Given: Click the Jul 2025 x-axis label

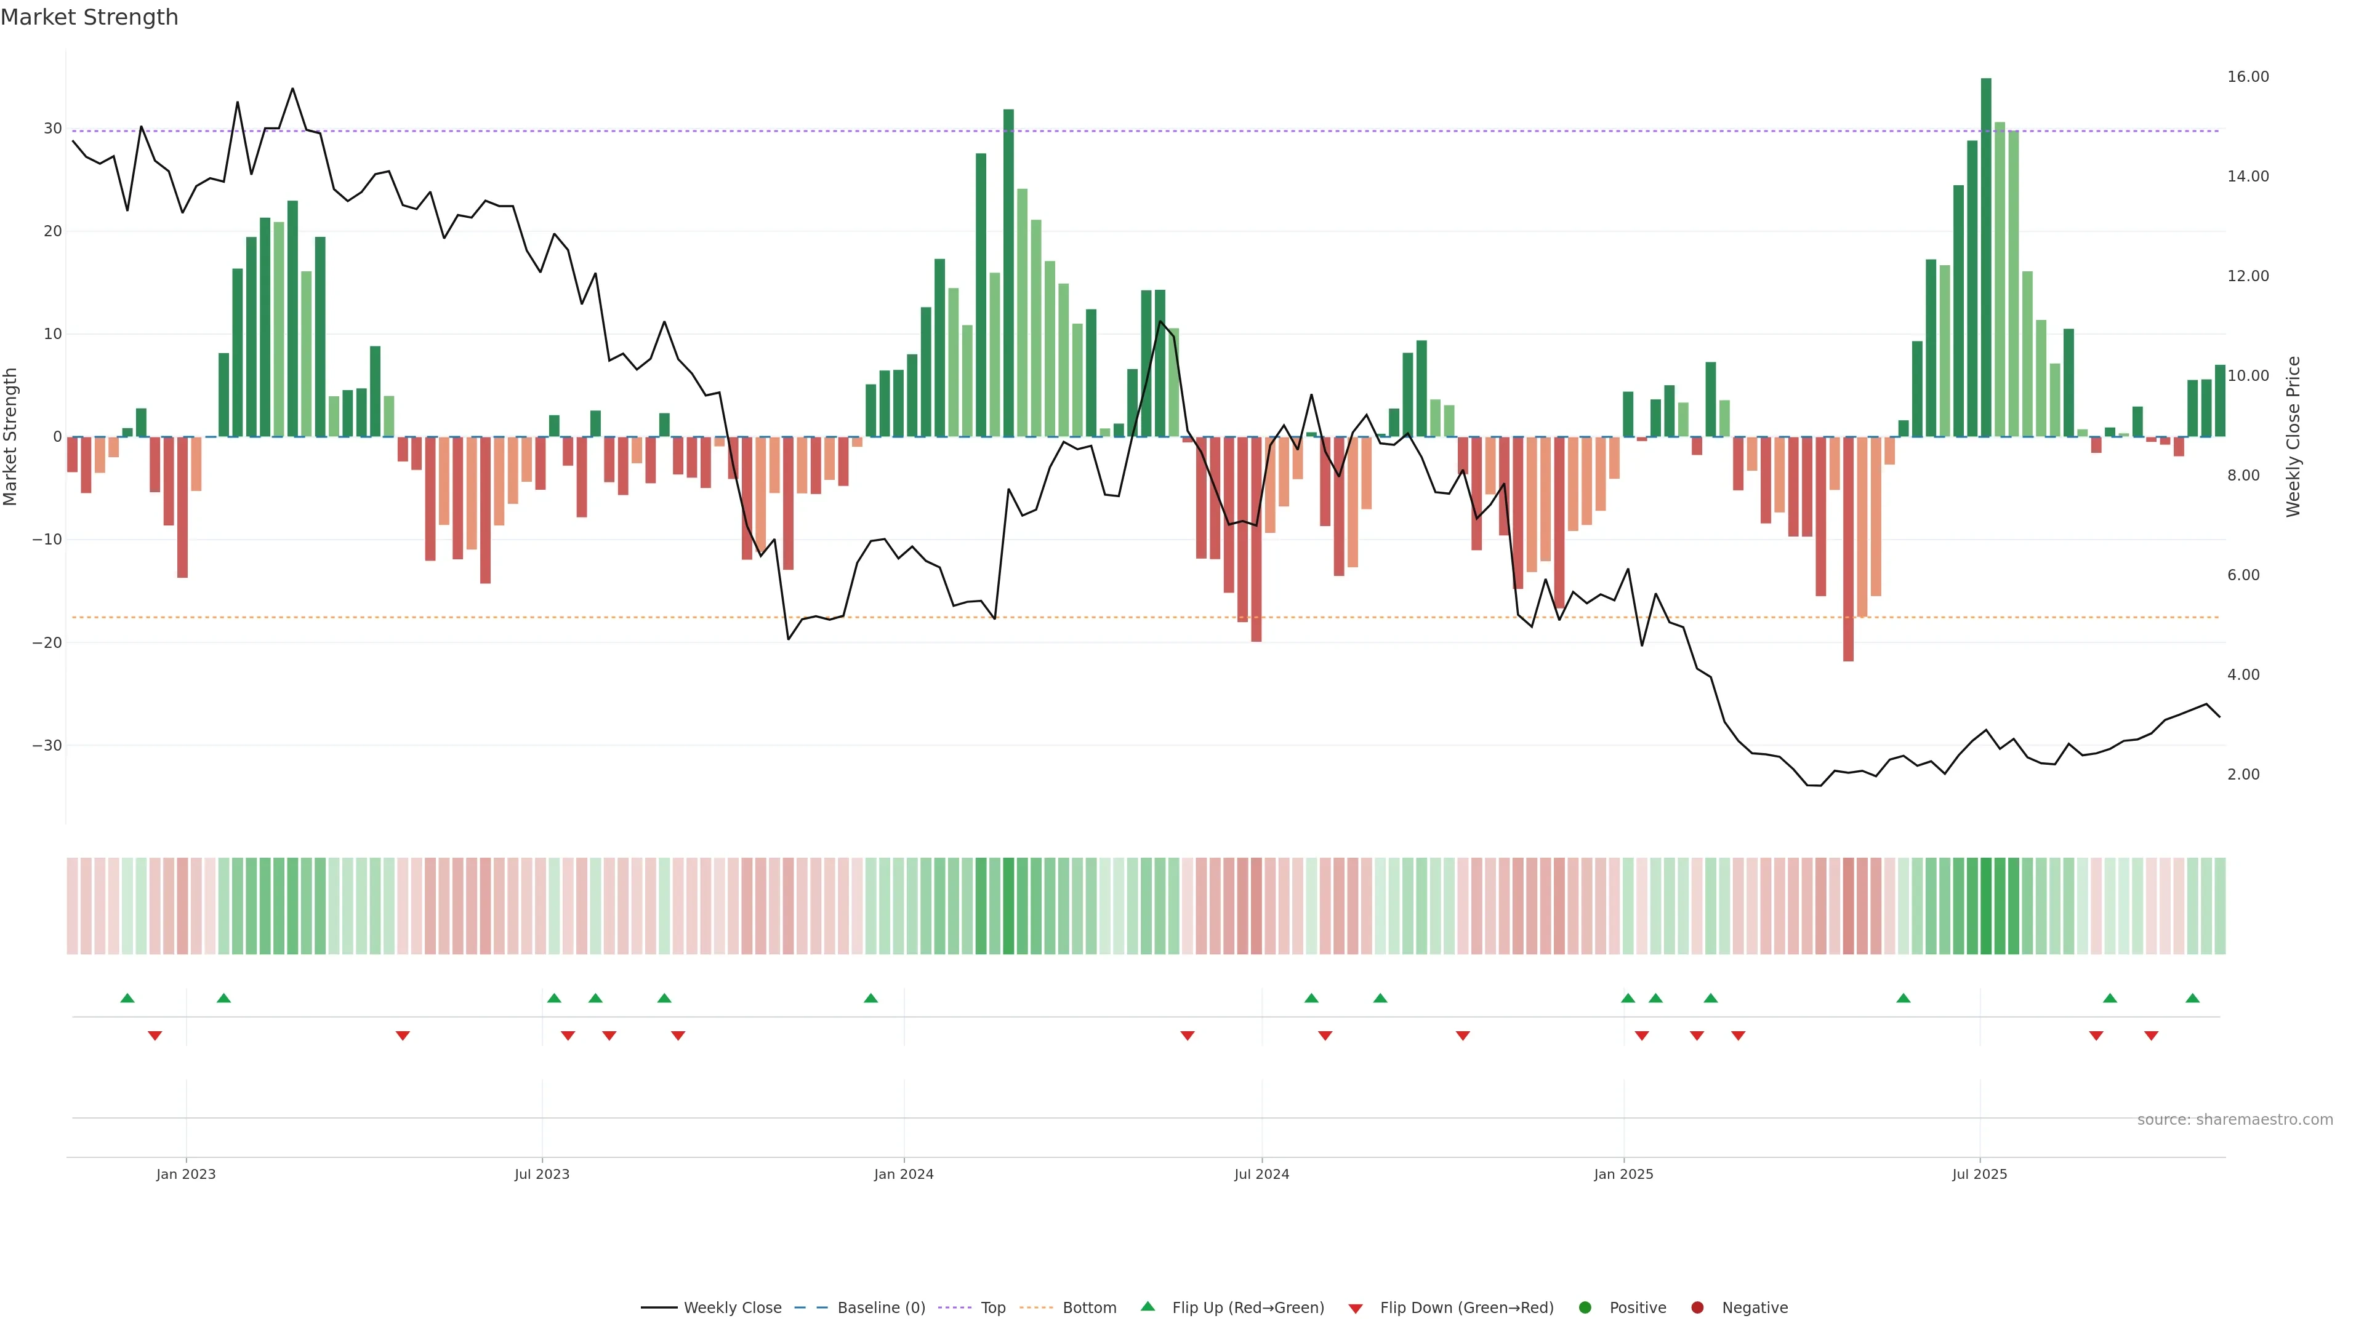Looking at the screenshot, I should (x=1979, y=1174).
